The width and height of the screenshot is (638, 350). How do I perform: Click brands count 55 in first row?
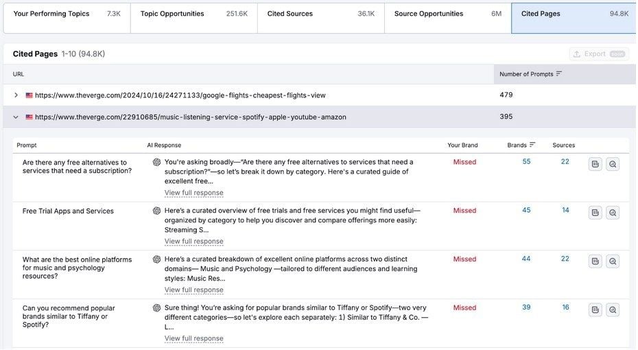pos(526,162)
